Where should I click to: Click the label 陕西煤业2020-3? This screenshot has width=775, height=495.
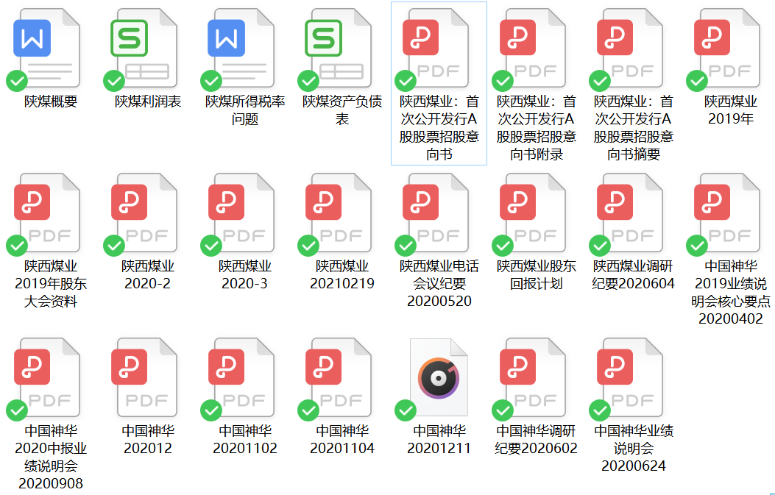pyautogui.click(x=245, y=274)
